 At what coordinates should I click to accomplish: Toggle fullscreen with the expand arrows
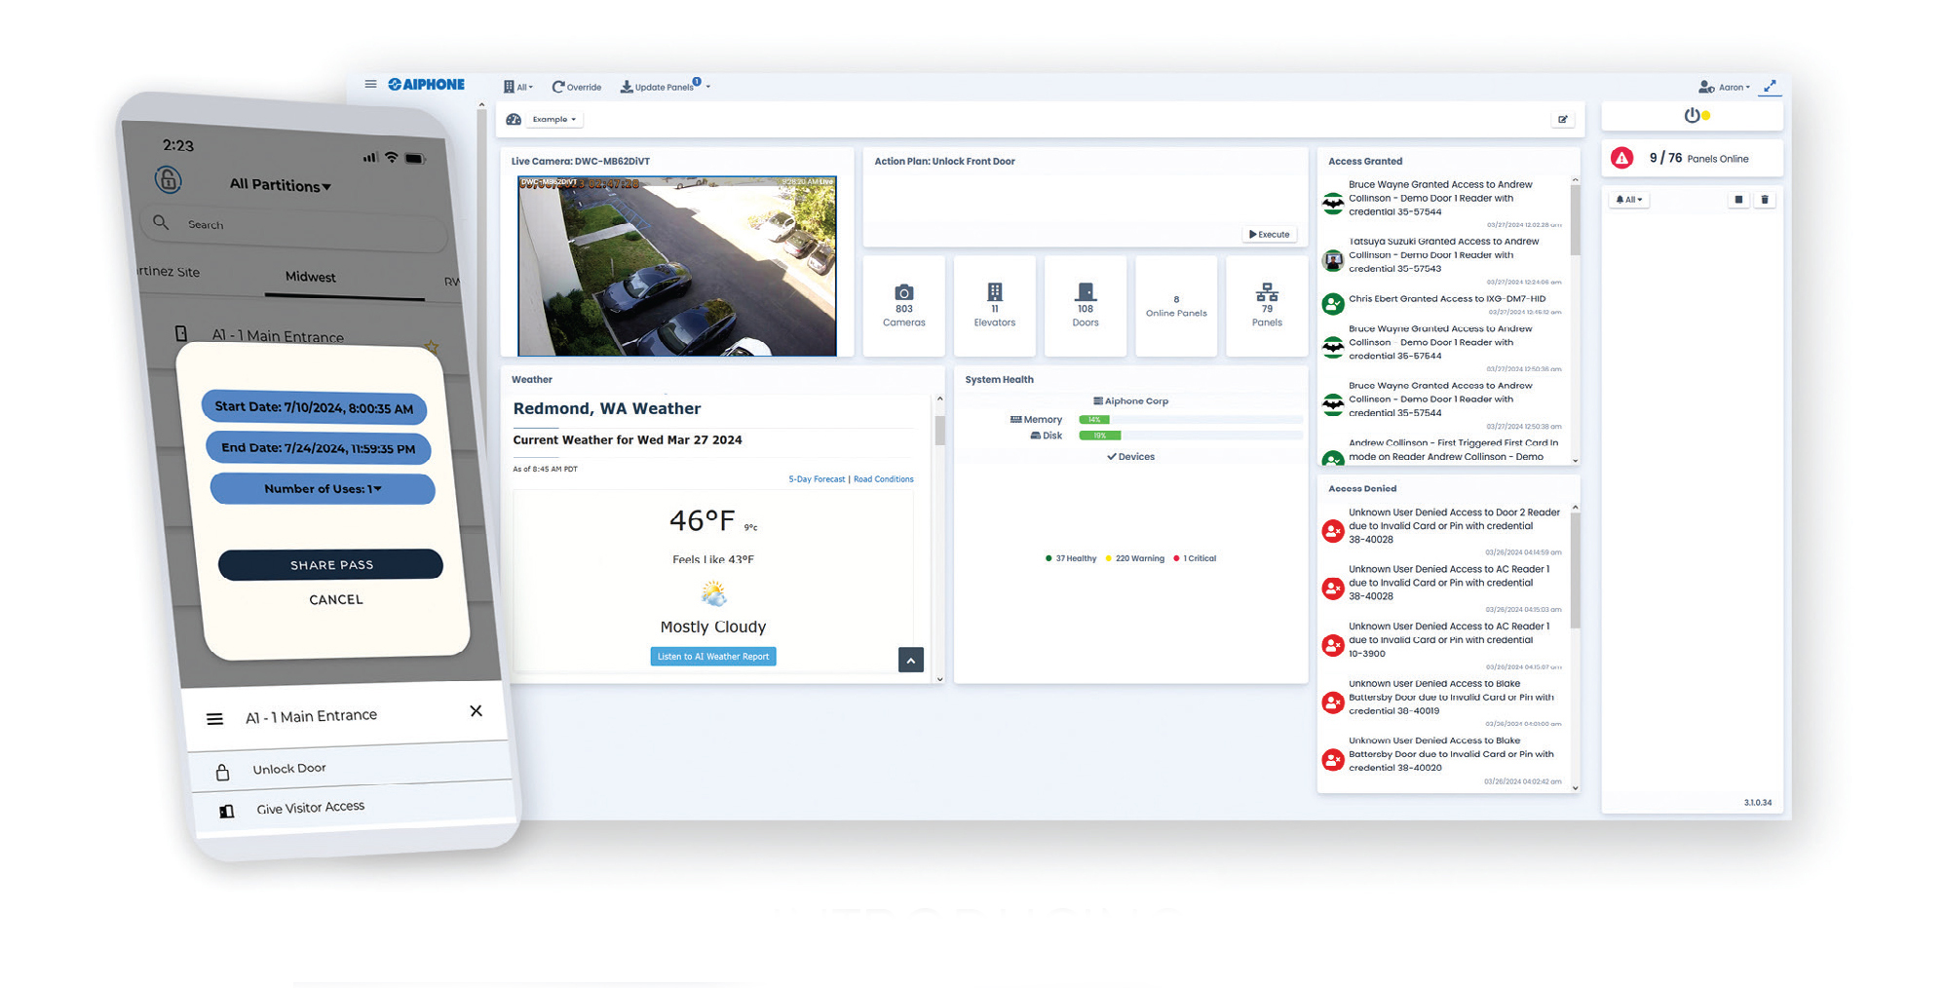coord(1771,86)
